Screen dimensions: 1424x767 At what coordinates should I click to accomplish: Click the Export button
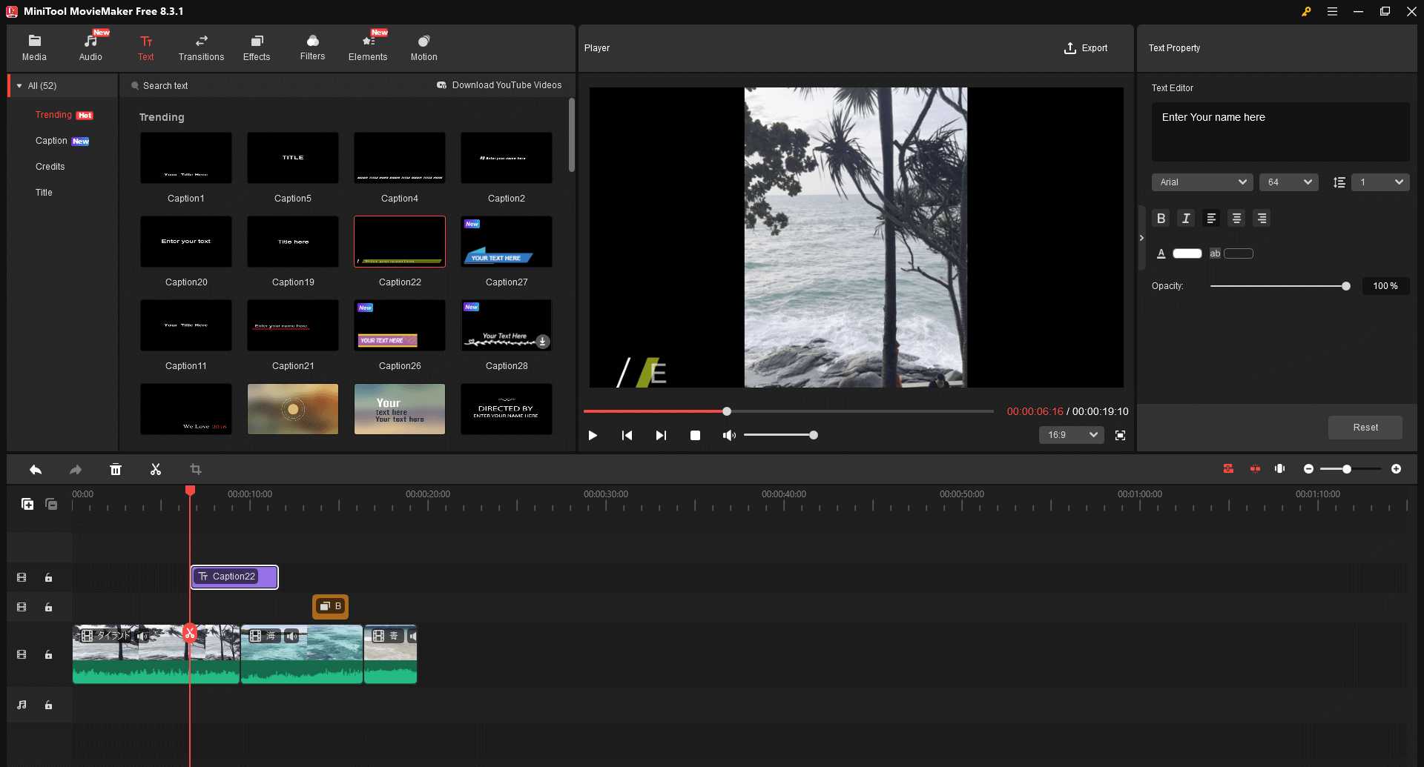(1086, 48)
